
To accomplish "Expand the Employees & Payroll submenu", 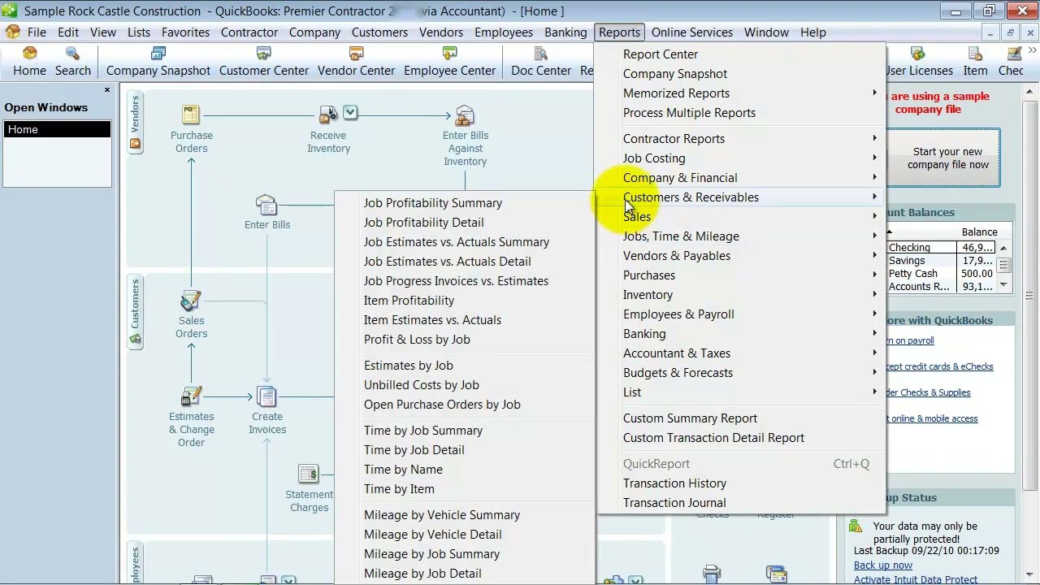I will (874, 314).
